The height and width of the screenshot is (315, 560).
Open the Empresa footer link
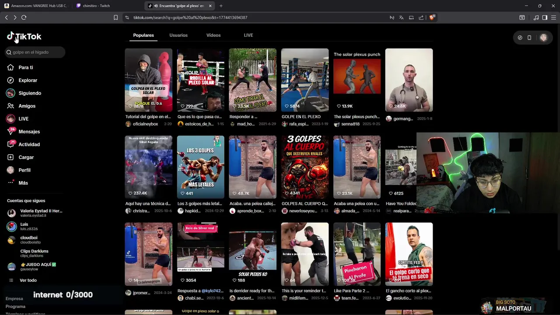tap(14, 299)
